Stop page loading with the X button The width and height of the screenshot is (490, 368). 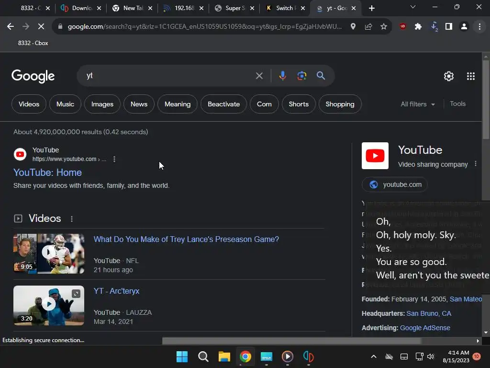[41, 27]
